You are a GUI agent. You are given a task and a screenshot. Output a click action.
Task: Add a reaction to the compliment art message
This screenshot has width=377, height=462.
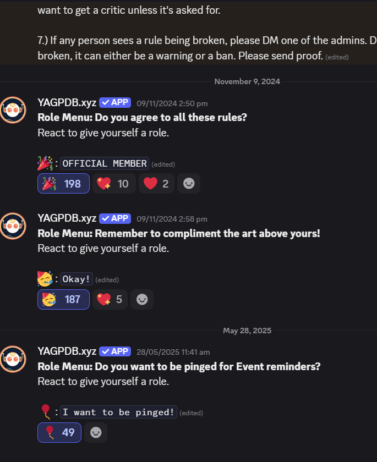pyautogui.click(x=142, y=299)
